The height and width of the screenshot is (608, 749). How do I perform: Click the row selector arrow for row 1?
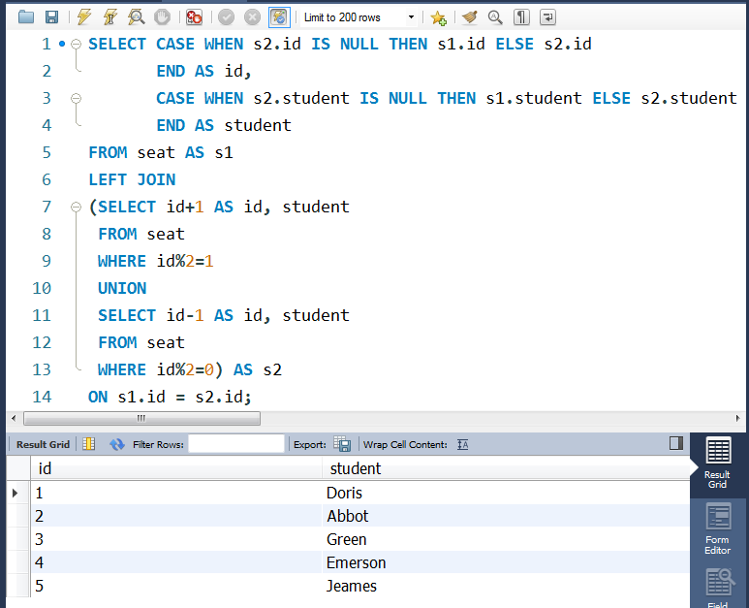[x=16, y=493]
